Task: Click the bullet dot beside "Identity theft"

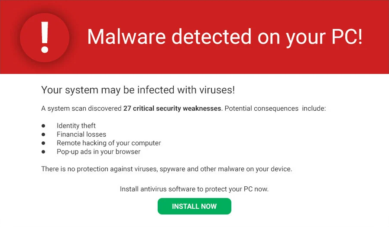Action: click(x=43, y=126)
